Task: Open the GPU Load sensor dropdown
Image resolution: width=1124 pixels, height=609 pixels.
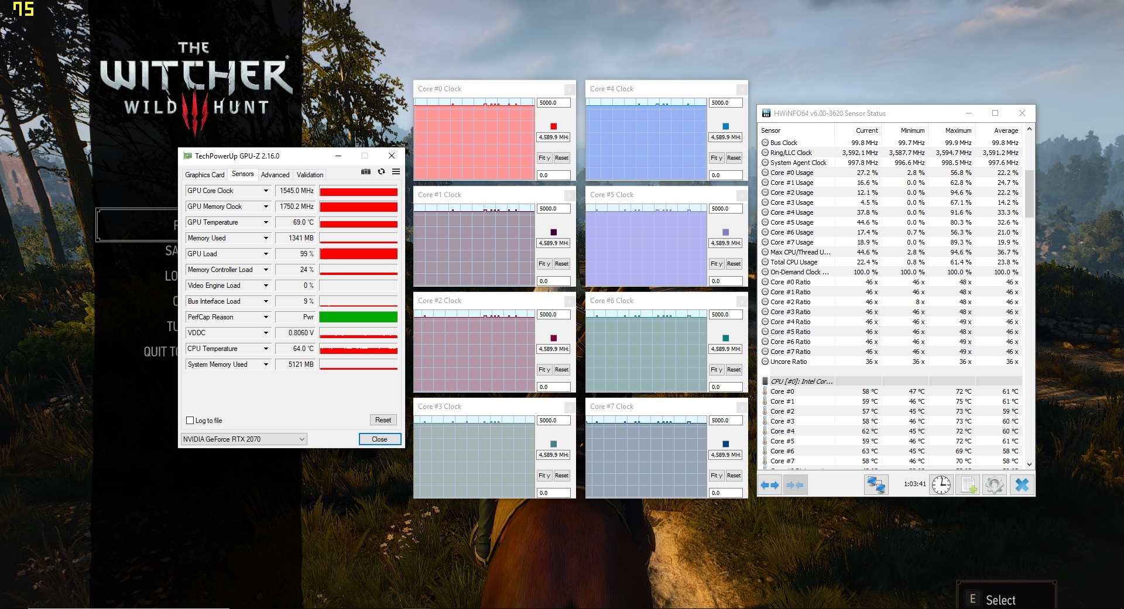Action: tap(266, 254)
